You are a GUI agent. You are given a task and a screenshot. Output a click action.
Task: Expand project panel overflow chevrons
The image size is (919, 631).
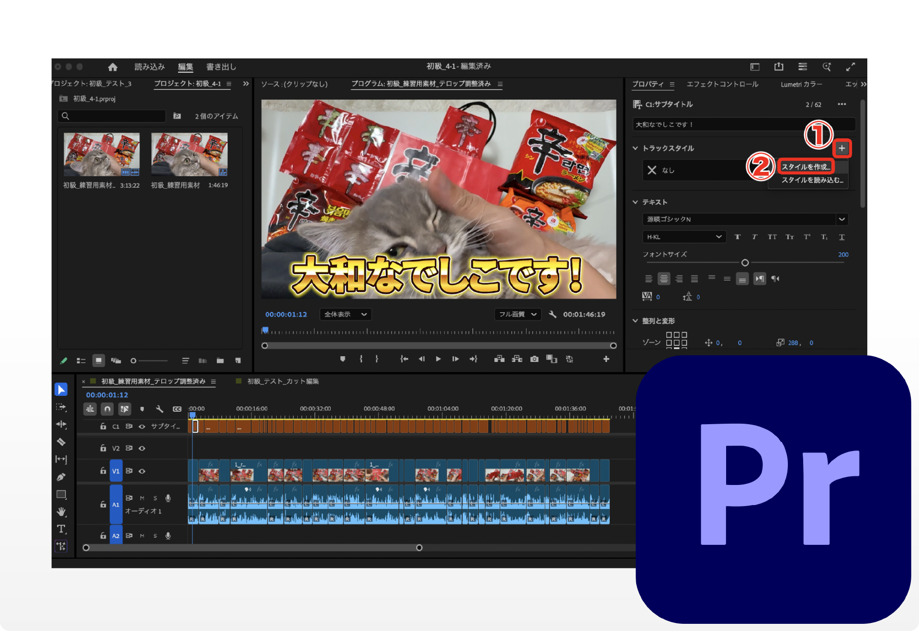(x=246, y=84)
